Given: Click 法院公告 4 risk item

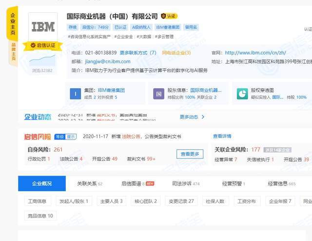Looking at the screenshot, I should (x=71, y=159).
